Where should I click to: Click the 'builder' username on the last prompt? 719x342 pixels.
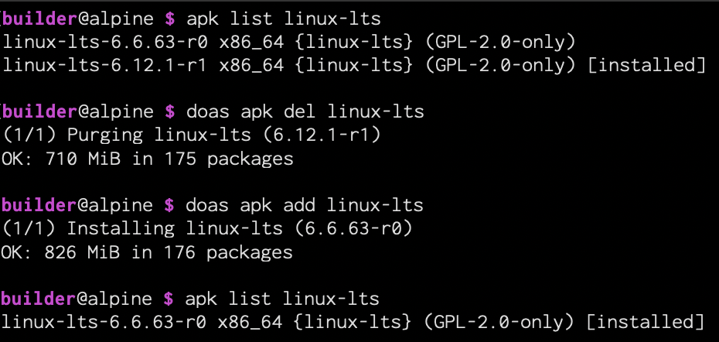click(x=39, y=299)
